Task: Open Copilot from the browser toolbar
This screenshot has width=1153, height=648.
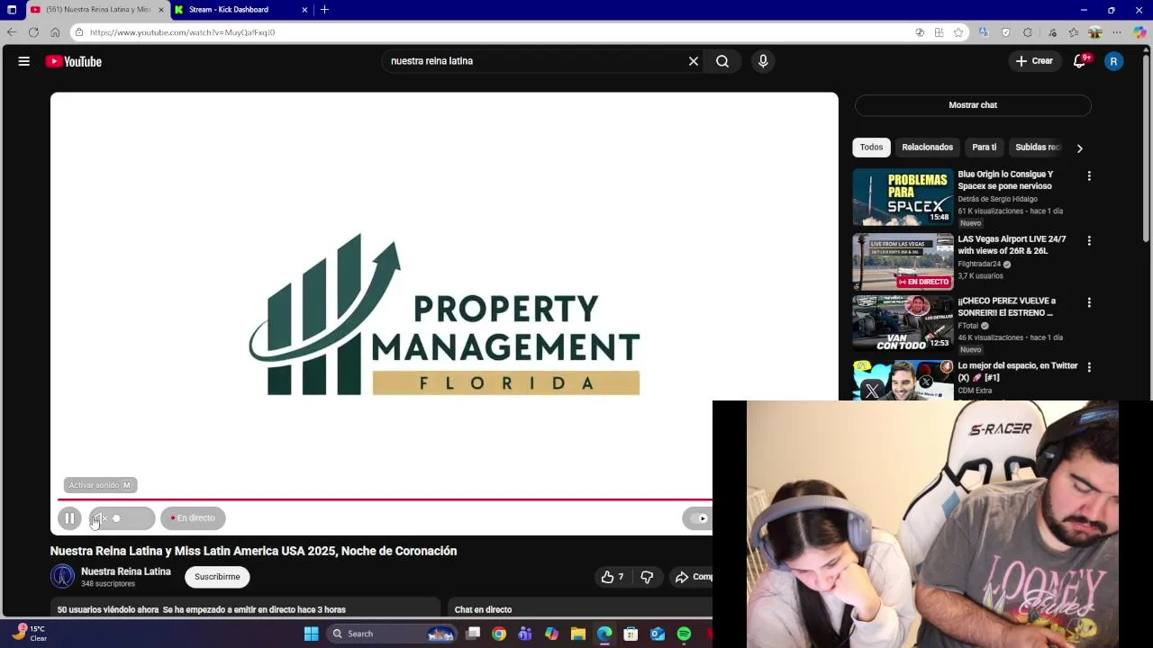Action: pos(1140,32)
